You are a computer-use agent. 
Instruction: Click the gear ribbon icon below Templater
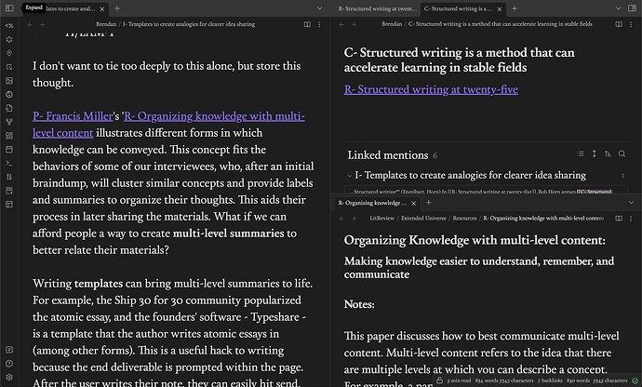coord(9,39)
